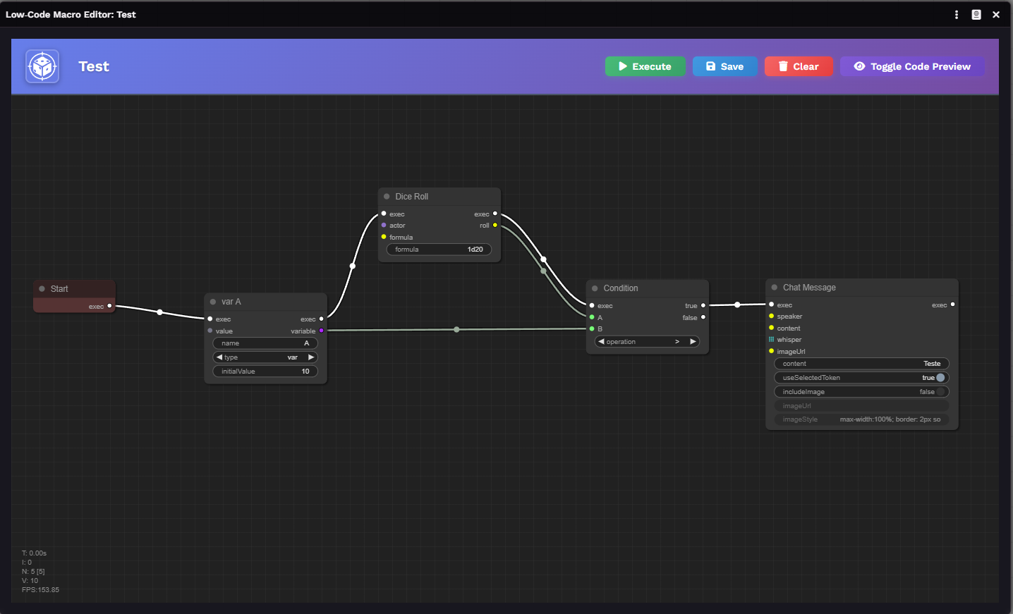Click the yellow roll output port
The image size is (1013, 614).
(x=495, y=226)
